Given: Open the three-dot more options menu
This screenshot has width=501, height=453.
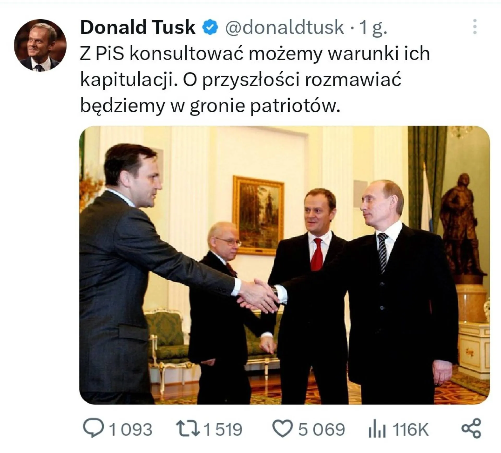Looking at the screenshot, I should [475, 27].
